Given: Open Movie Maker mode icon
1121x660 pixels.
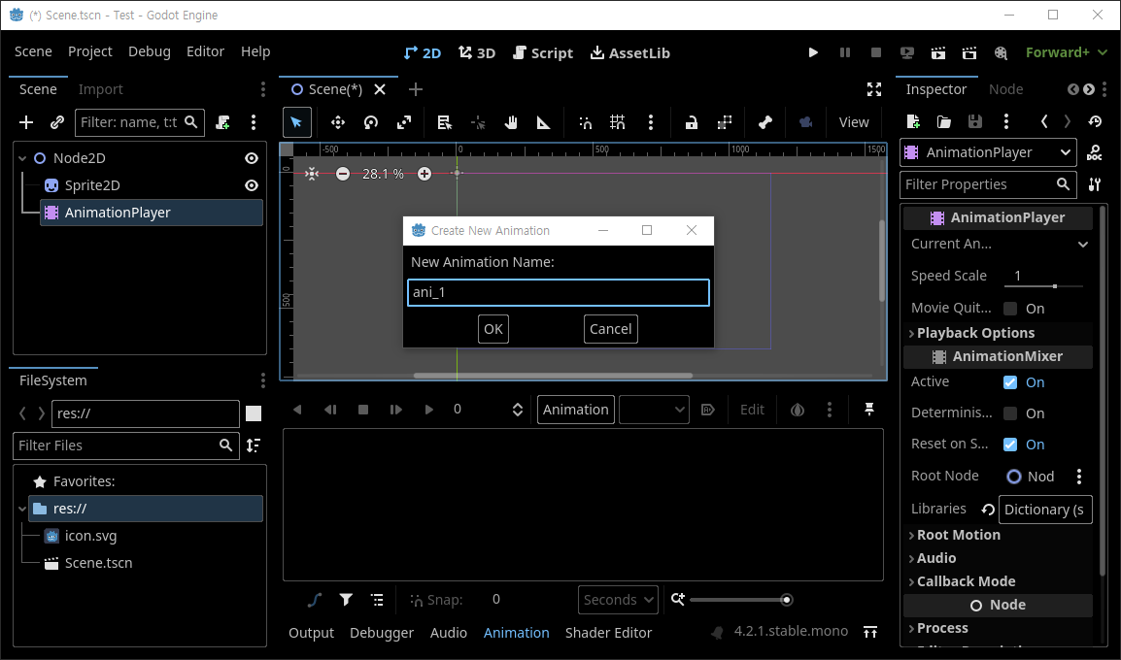Looking at the screenshot, I should tap(1001, 52).
